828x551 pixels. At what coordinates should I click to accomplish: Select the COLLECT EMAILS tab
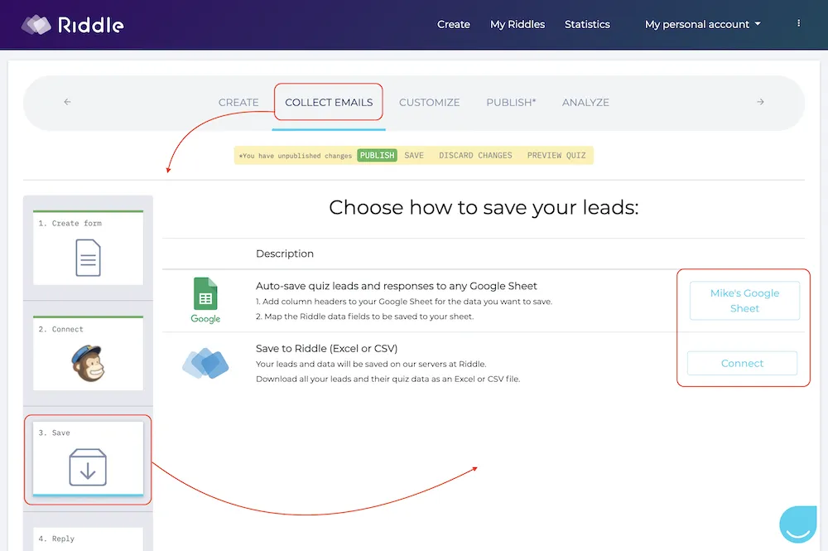click(x=329, y=103)
